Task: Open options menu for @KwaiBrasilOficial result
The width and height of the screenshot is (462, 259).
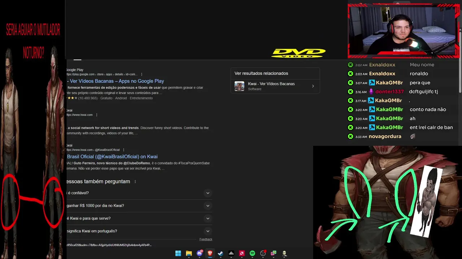Action: [x=123, y=150]
